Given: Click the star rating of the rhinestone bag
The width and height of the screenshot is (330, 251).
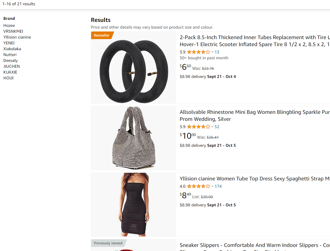Looking at the screenshot, I should point(198,127).
